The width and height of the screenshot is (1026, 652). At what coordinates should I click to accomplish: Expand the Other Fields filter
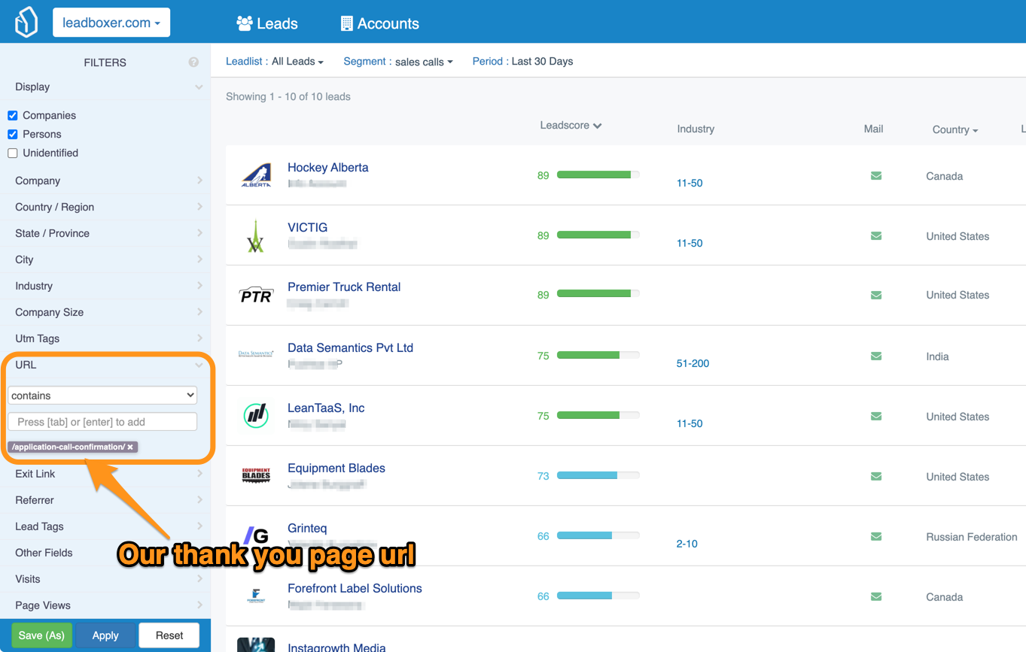click(x=105, y=553)
